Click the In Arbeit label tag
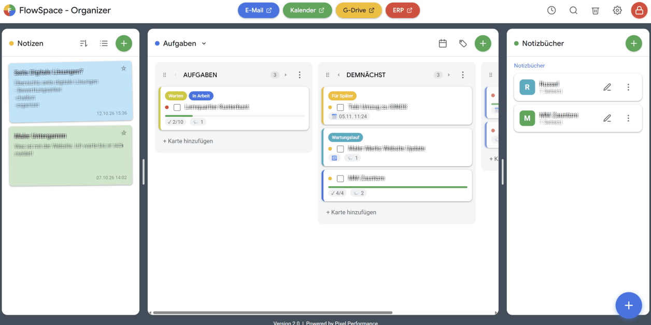Screen dimensions: 651x325 coord(201,96)
